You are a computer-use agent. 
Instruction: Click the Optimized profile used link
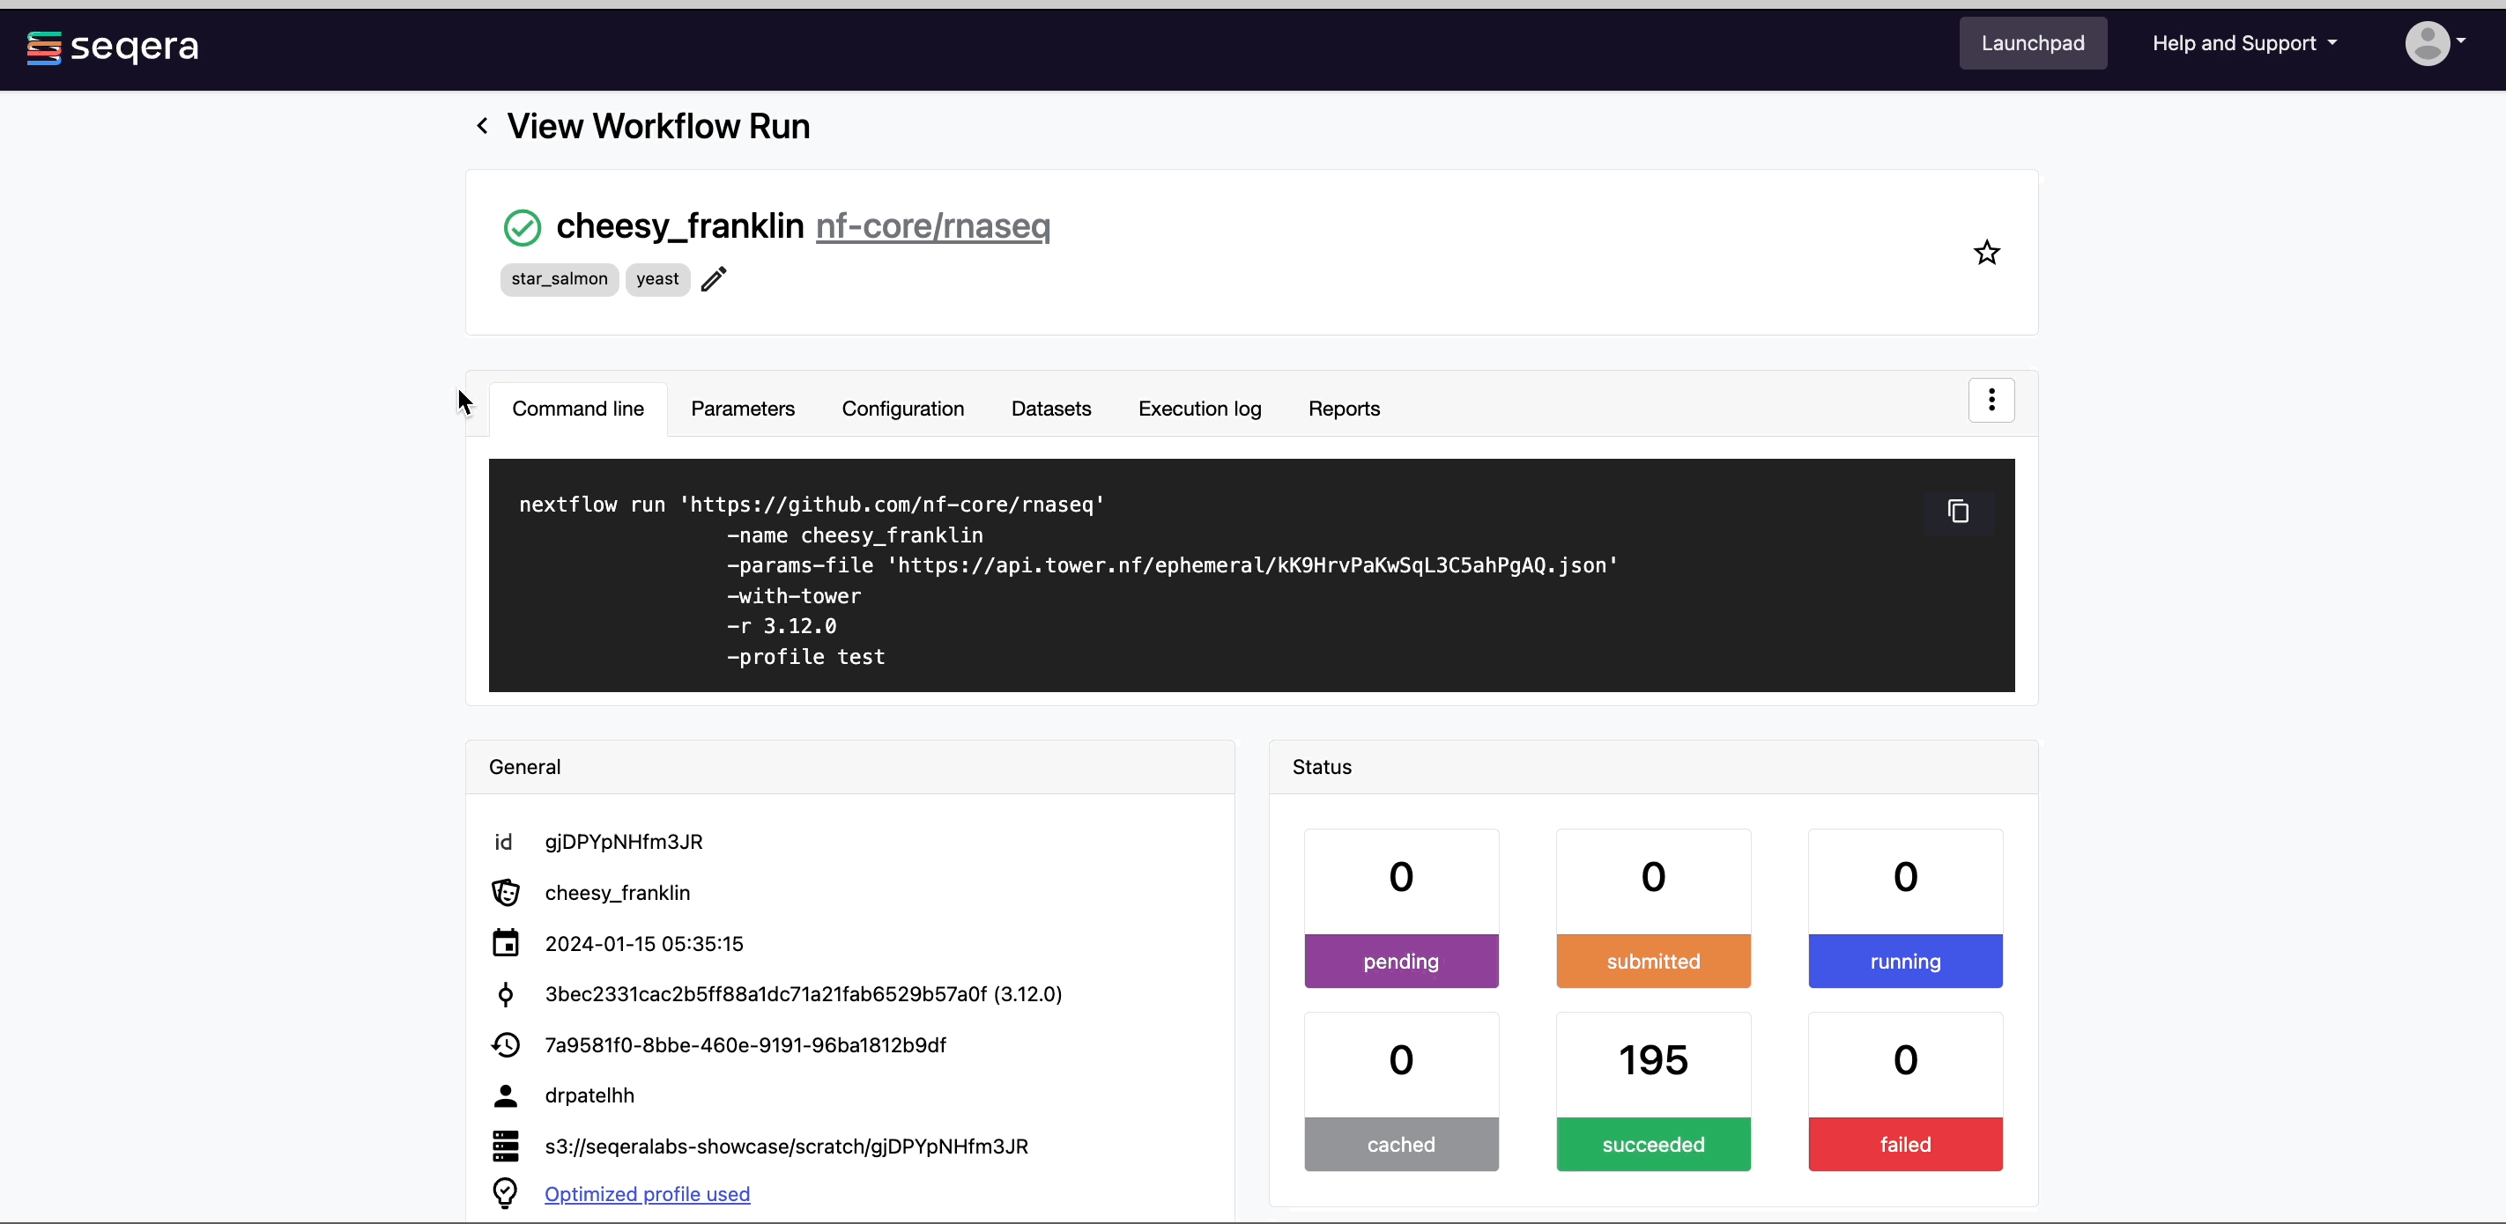click(646, 1192)
